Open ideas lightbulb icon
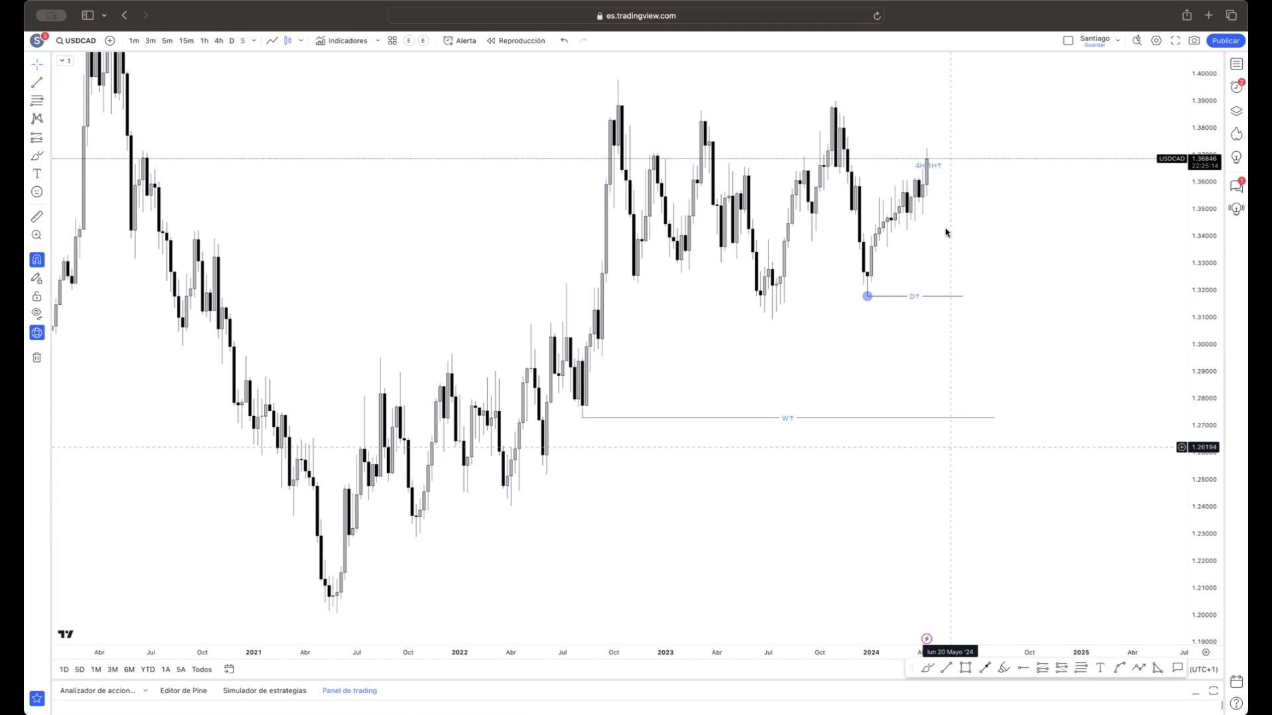This screenshot has height=715, width=1272. (1236, 158)
